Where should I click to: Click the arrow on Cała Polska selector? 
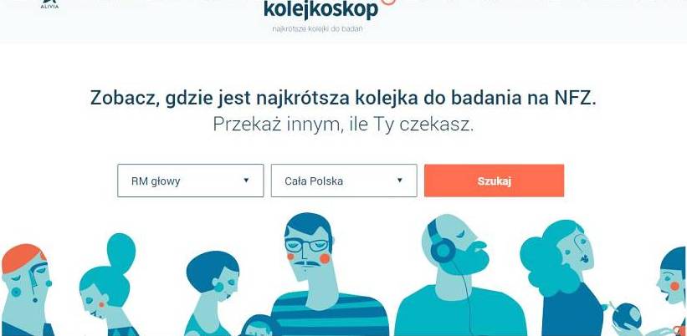click(x=400, y=181)
